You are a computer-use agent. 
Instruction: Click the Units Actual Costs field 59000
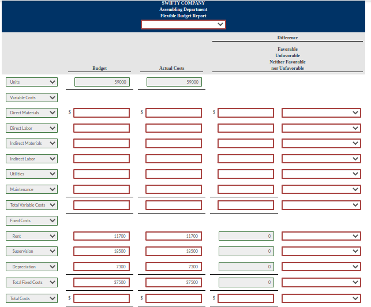point(174,82)
